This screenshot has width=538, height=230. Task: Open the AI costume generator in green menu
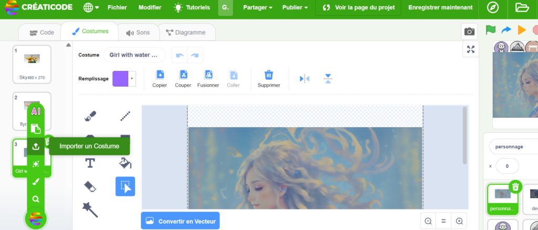(36, 111)
